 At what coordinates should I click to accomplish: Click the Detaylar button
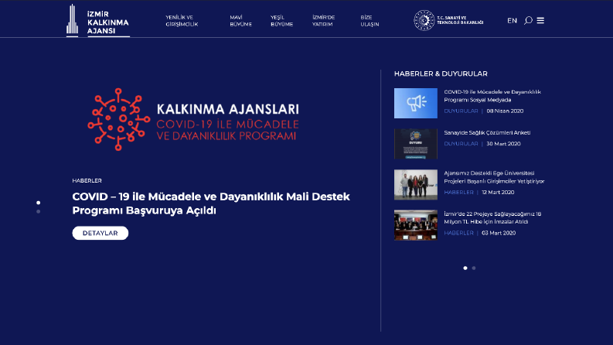coord(100,233)
